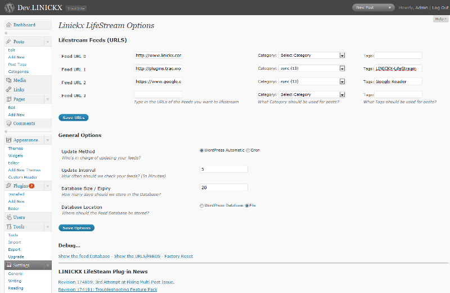Viewport: 450px width, 293px height.
Task: Open Categories under Posts
Action: point(19,72)
